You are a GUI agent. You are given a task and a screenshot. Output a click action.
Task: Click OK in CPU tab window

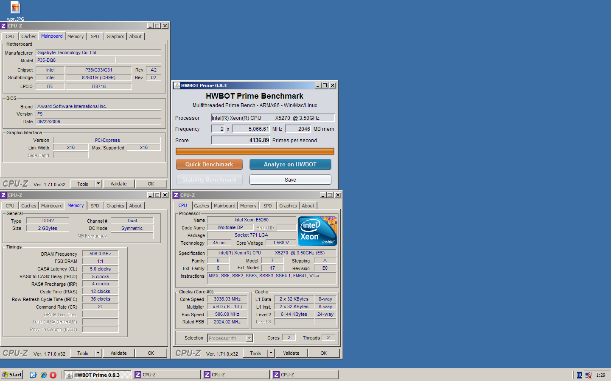pos(324,353)
